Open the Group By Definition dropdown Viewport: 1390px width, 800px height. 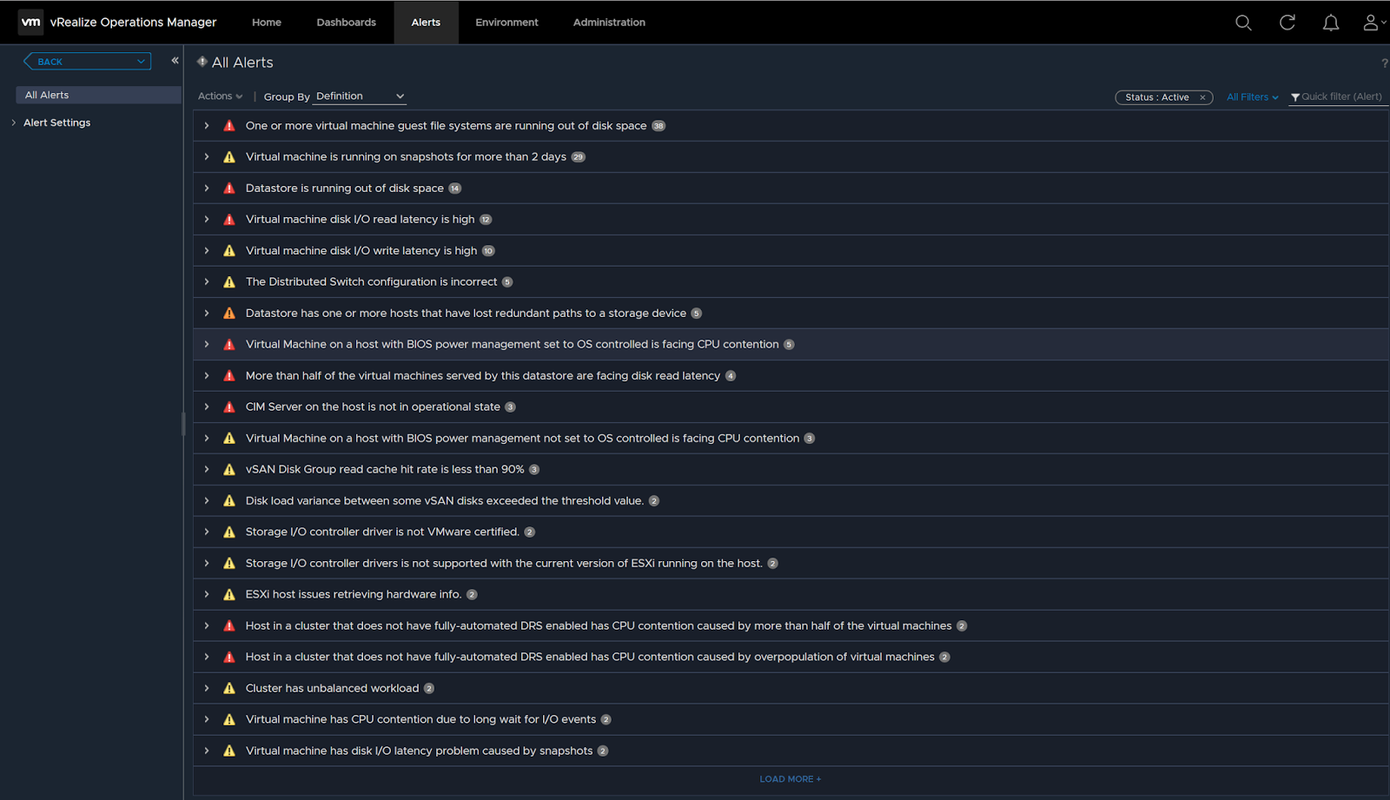point(360,96)
